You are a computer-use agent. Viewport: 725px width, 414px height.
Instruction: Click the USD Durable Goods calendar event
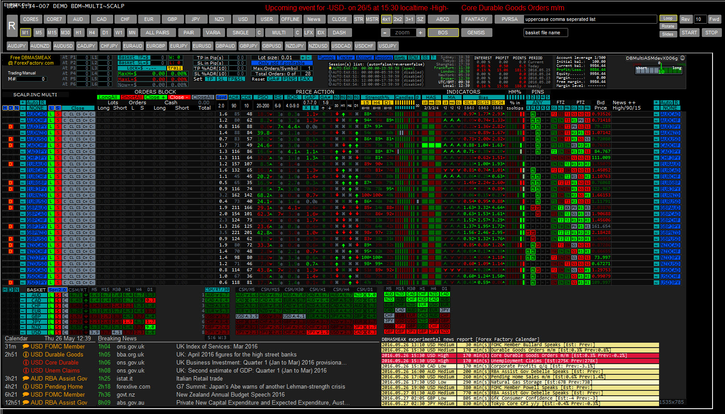[57, 354]
